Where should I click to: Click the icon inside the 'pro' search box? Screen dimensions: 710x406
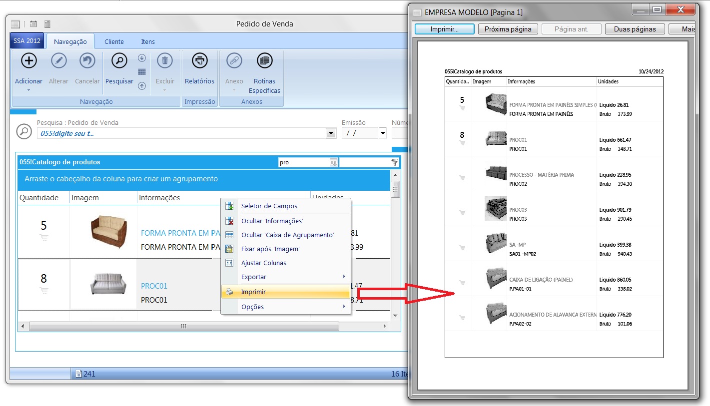(334, 162)
